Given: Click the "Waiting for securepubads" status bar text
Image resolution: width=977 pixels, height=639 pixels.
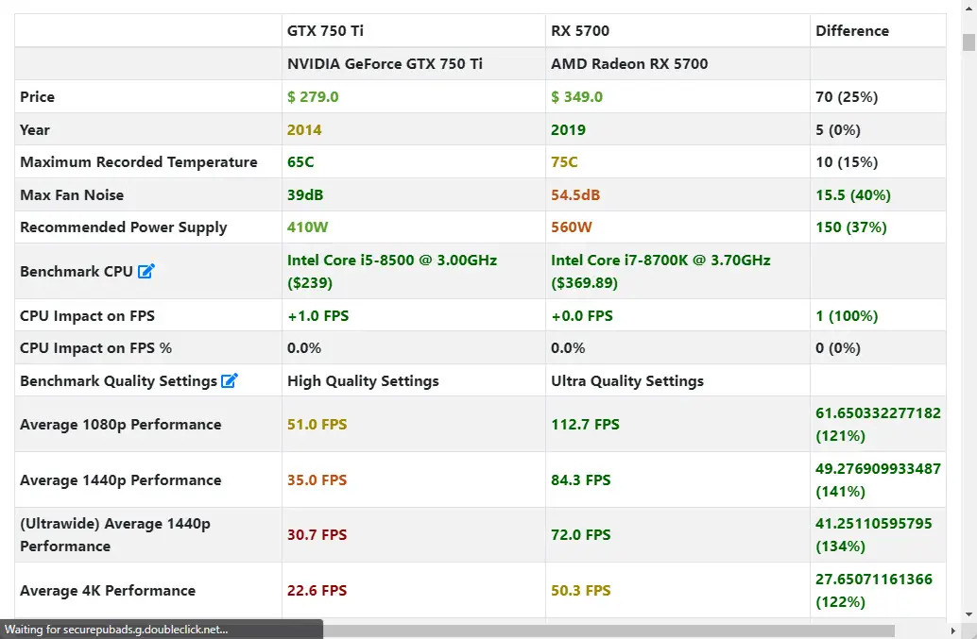Looking at the screenshot, I should (116, 630).
